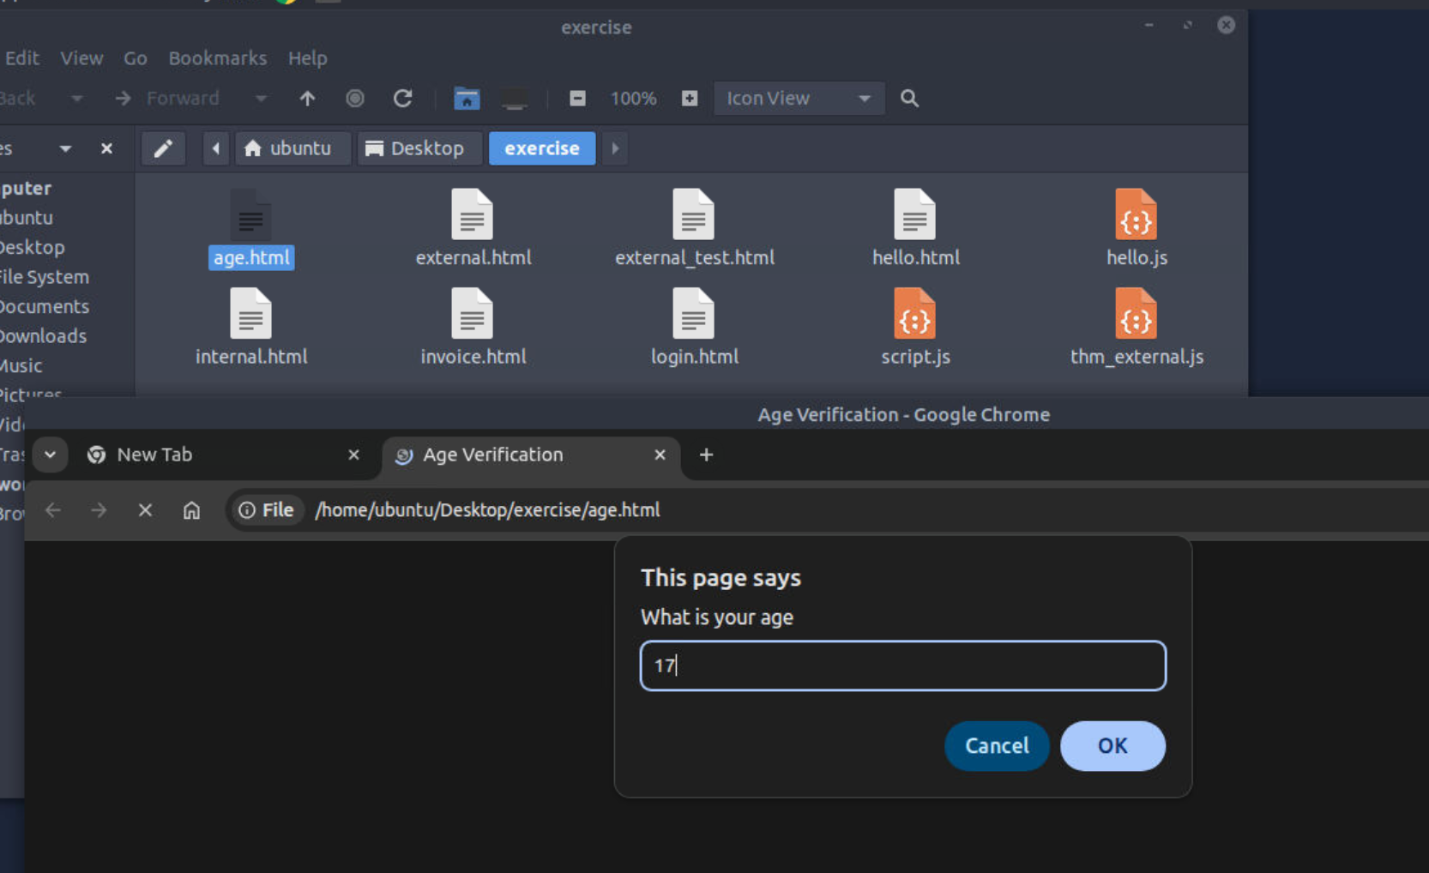Click the 100% zoom level label
This screenshot has height=873, width=1429.
[633, 99]
